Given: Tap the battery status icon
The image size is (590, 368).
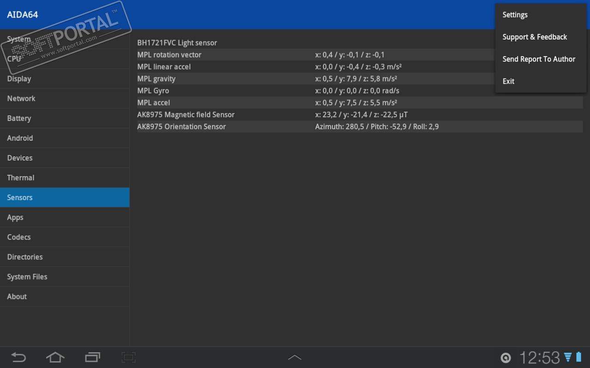Looking at the screenshot, I should [578, 357].
